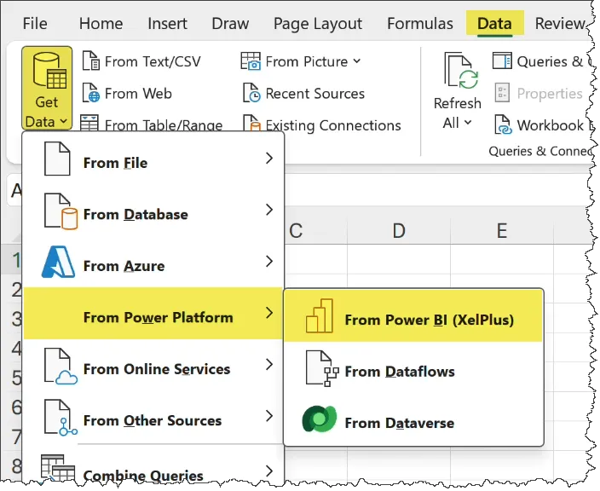The image size is (600, 491).
Task: Click the From Dataflows icon
Action: pos(319,371)
